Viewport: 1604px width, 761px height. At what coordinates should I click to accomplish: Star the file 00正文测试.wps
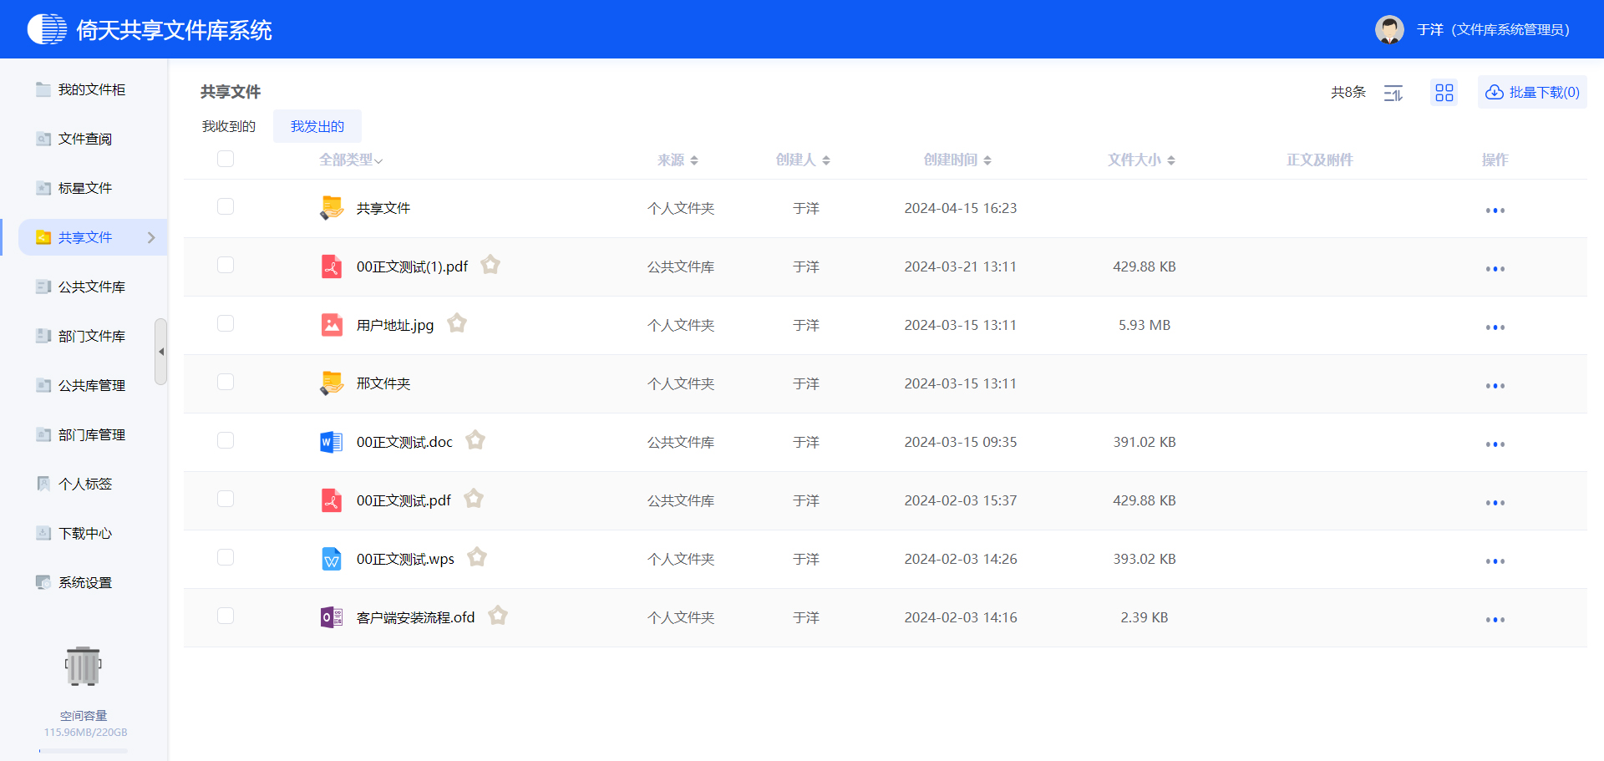tap(477, 557)
